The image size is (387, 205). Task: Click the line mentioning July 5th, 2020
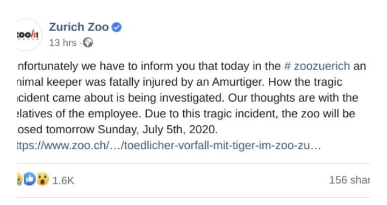118,130
